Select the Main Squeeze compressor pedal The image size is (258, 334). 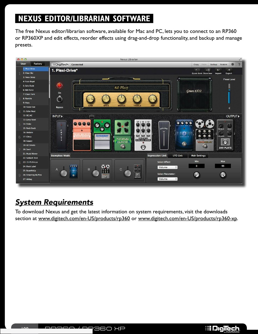click(x=82, y=135)
